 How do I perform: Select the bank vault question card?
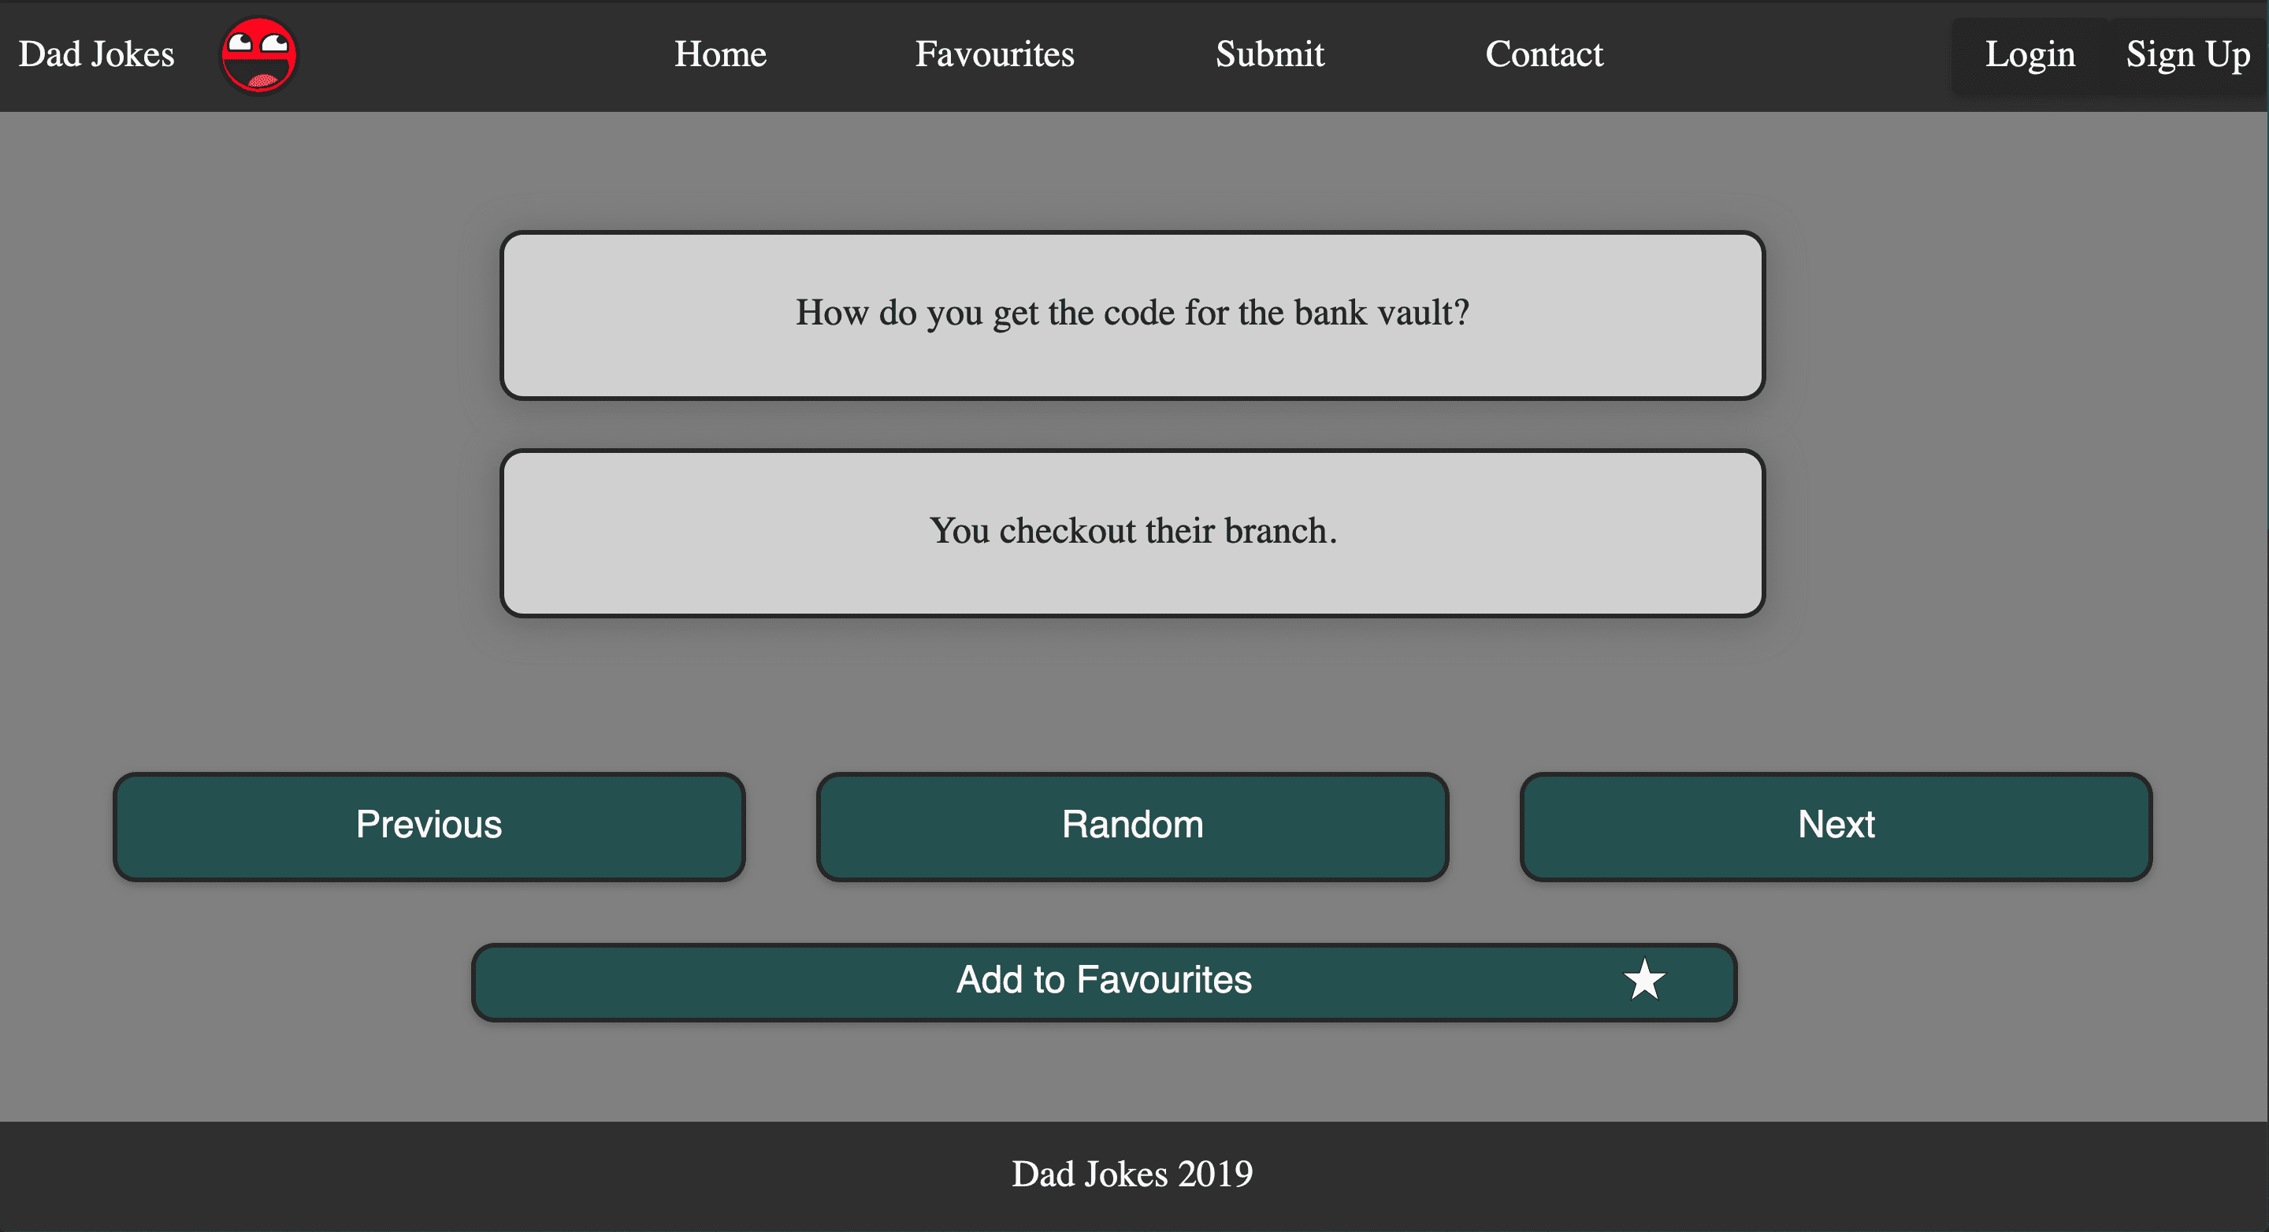1132,314
